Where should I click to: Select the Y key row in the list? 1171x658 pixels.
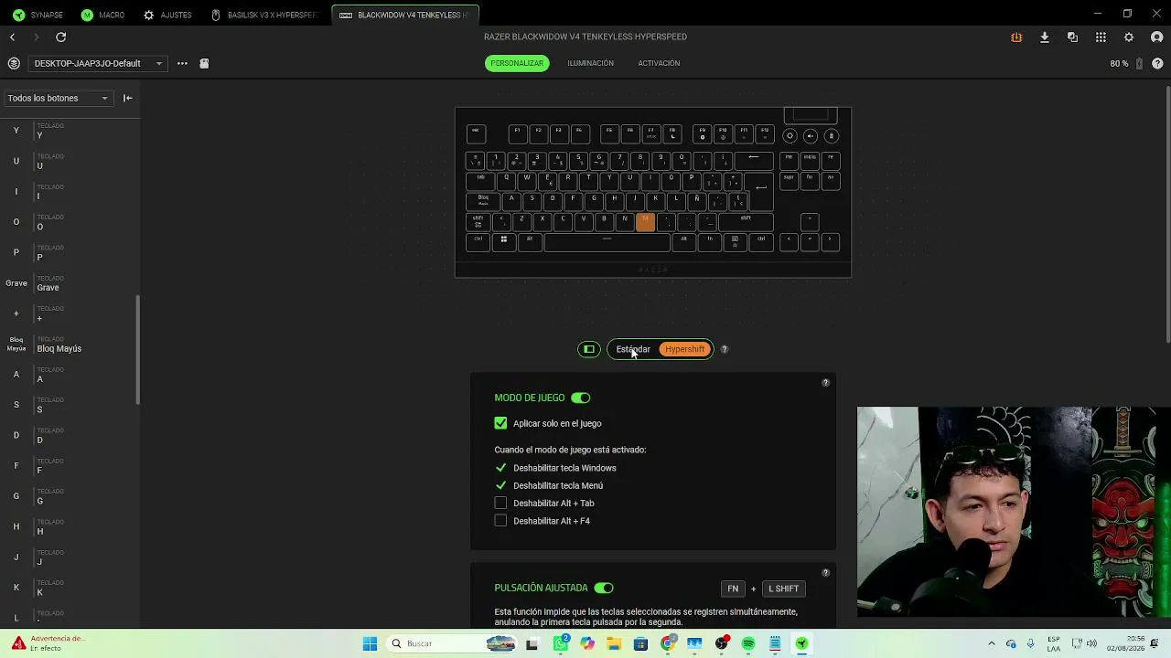click(70, 131)
